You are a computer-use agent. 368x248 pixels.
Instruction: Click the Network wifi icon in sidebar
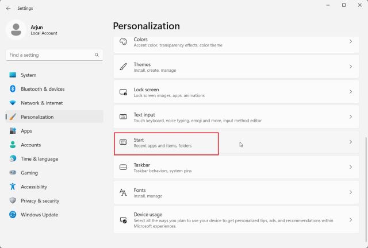(13, 103)
